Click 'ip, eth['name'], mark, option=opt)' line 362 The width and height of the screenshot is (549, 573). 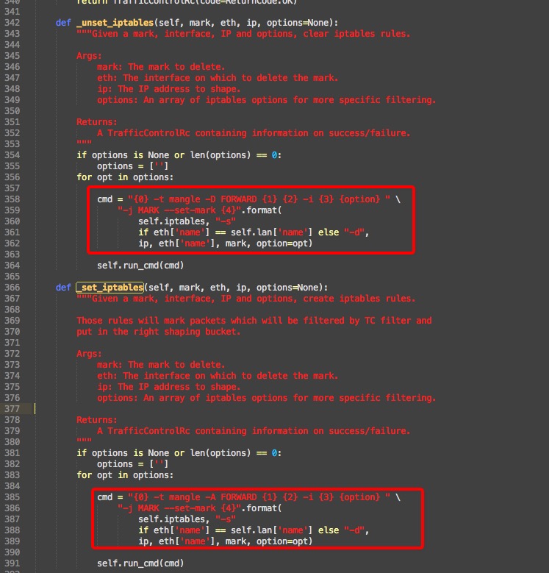(225, 243)
